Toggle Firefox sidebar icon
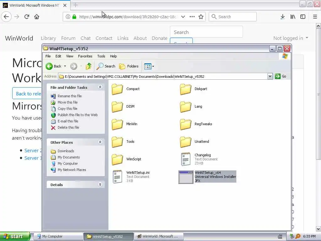This screenshot has width=321, height=241. point(303,17)
